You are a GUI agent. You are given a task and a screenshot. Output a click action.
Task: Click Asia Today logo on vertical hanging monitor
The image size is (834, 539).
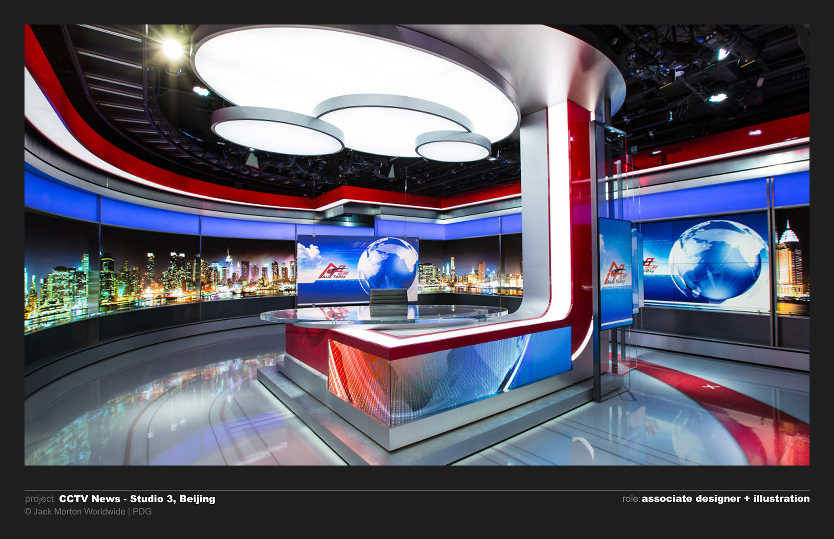615,273
